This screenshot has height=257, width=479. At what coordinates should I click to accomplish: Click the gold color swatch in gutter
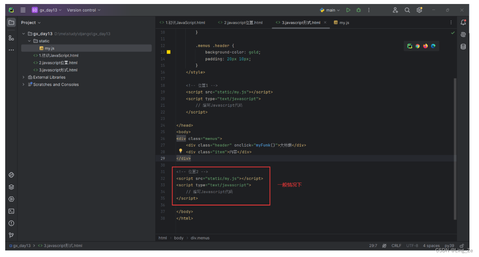(168, 52)
